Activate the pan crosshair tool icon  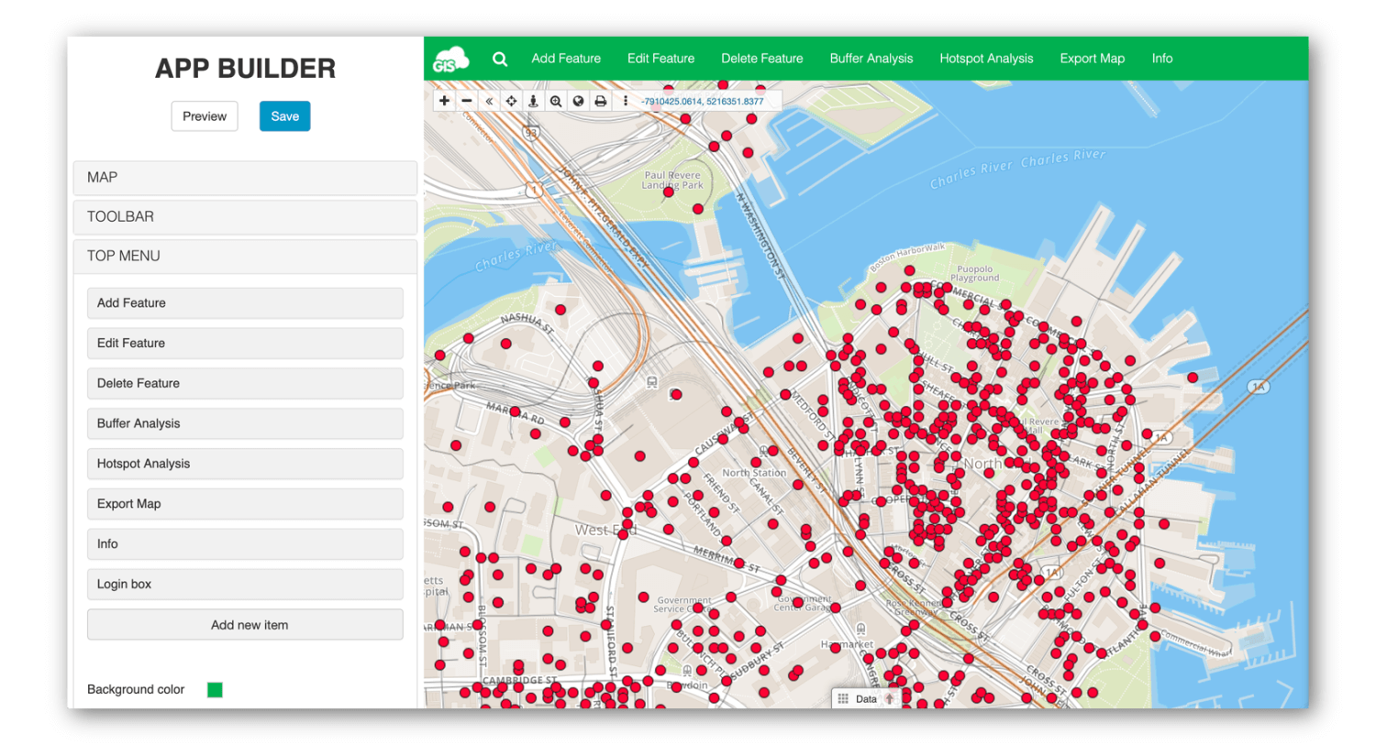(x=511, y=100)
